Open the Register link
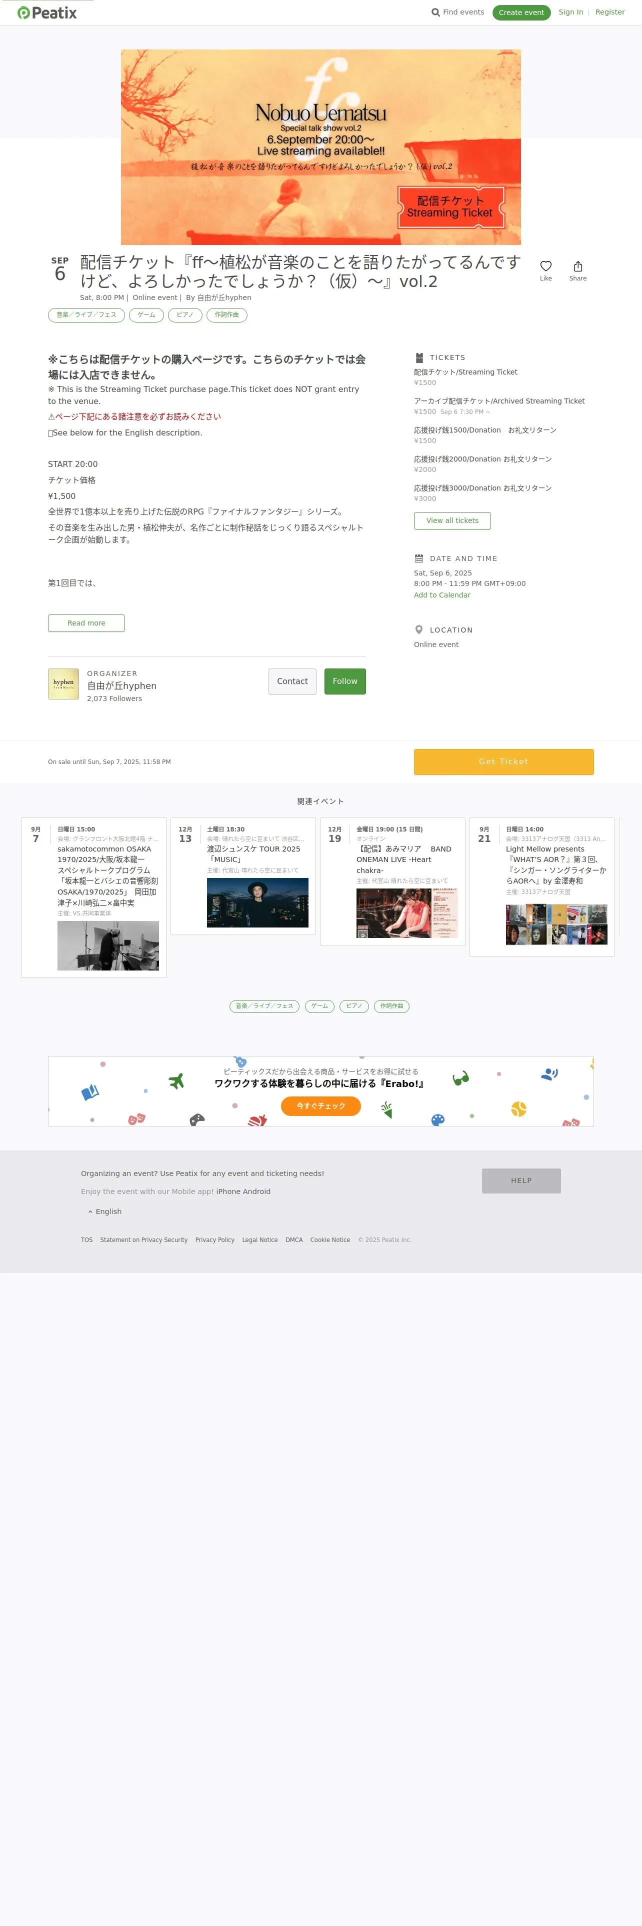Image resolution: width=642 pixels, height=1926 pixels. 610,12
